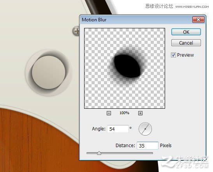Click the screw head on the pickguard
213x172 pixels.
click(76, 31)
